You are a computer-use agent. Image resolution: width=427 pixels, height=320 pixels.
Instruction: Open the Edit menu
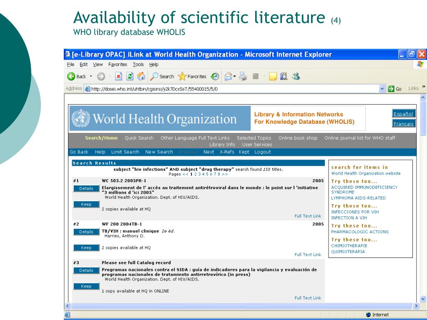[83, 65]
